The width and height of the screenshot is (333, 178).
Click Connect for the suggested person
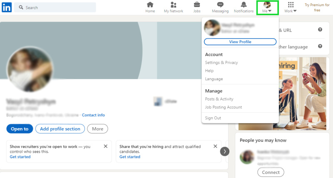271,172
